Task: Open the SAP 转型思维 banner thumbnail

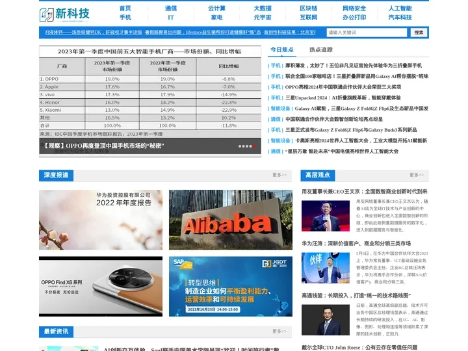Action: (x=231, y=286)
